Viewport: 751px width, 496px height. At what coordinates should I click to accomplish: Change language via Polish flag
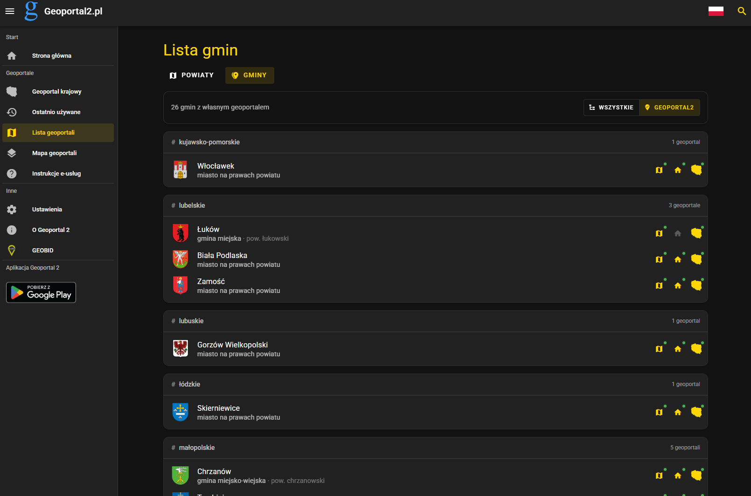click(x=716, y=11)
